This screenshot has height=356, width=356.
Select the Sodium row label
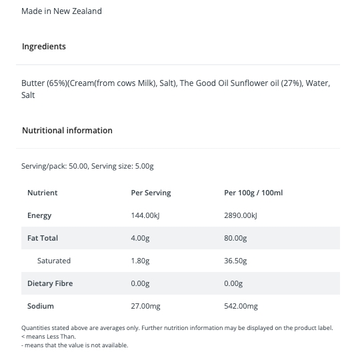(x=41, y=306)
